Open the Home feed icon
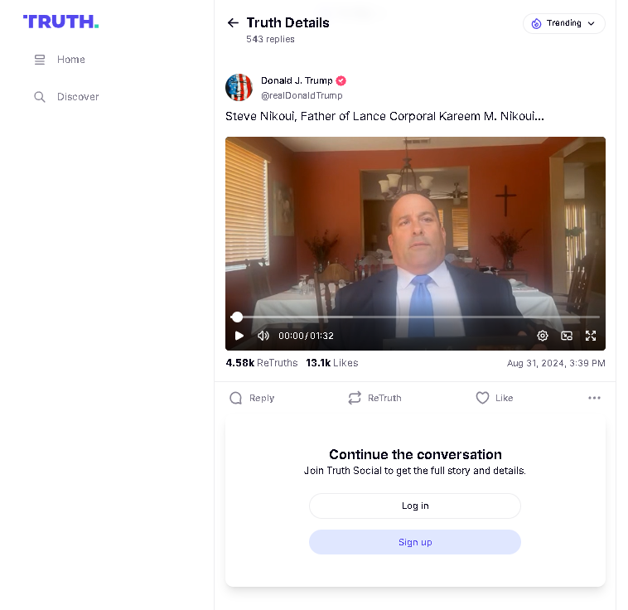Screen dimensions: 628x610 (x=40, y=60)
